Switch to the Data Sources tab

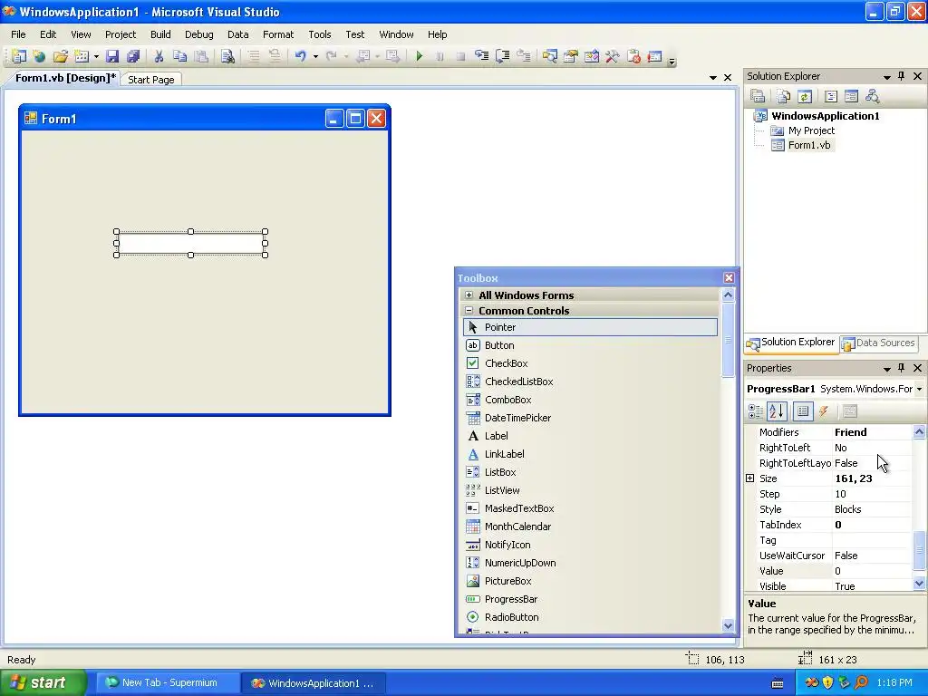(x=879, y=343)
